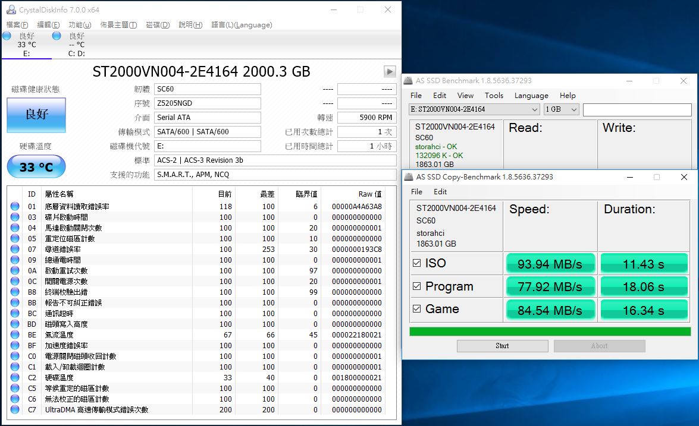This screenshot has width=699, height=426.
Task: Click the ISO speed result 93.94 MB/s
Action: coord(550,264)
